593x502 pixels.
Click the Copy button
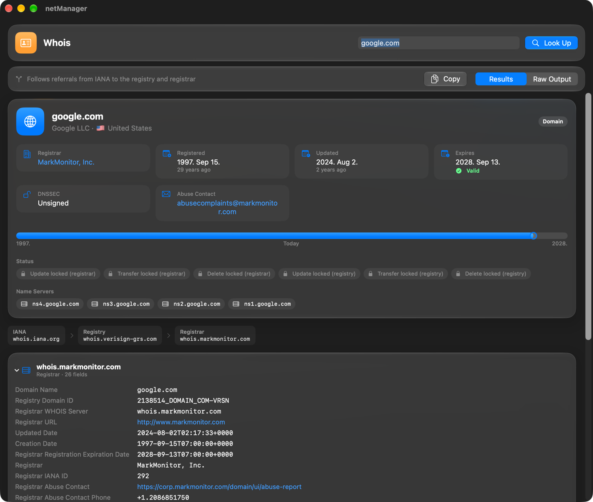(445, 79)
